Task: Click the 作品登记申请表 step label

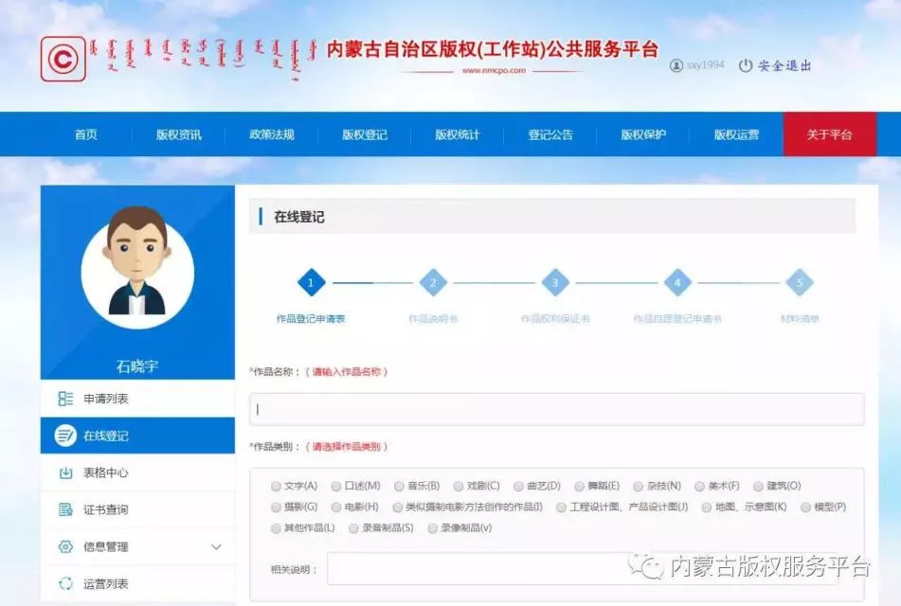Action: tap(311, 319)
